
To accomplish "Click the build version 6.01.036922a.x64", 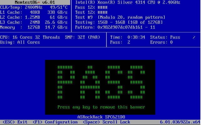I will pos(180,122).
